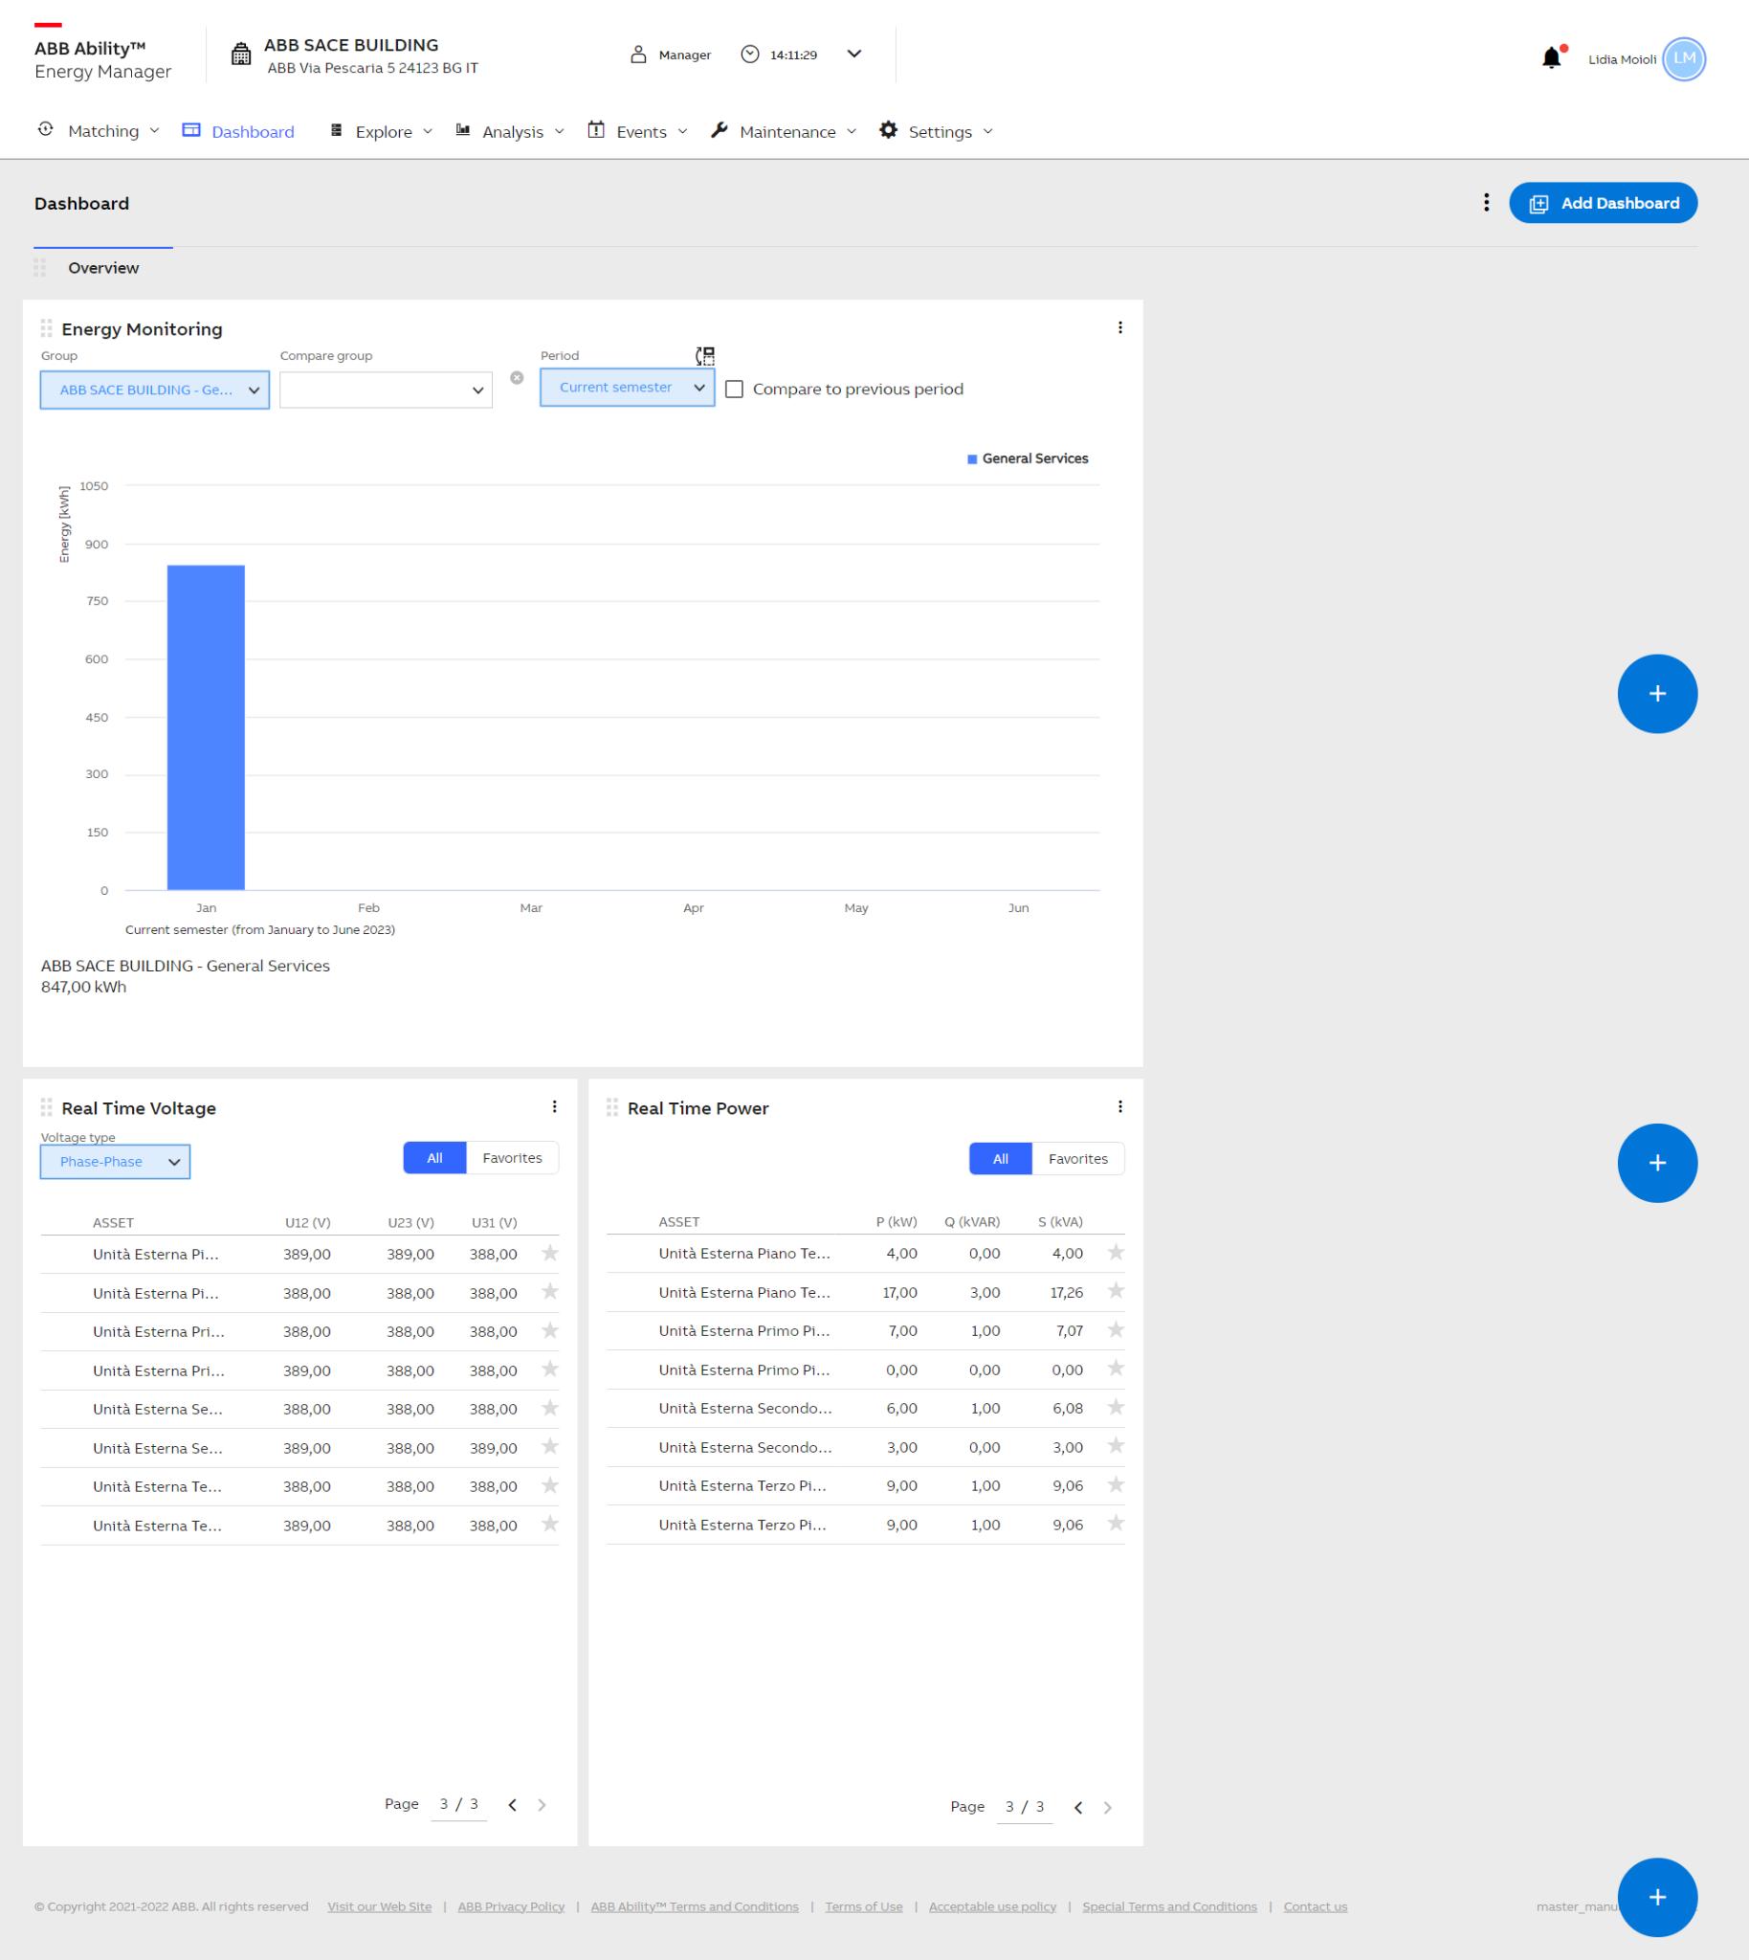This screenshot has height=1960, width=1749.
Task: Open ABB Ability Terms and Conditions link
Action: (695, 1906)
